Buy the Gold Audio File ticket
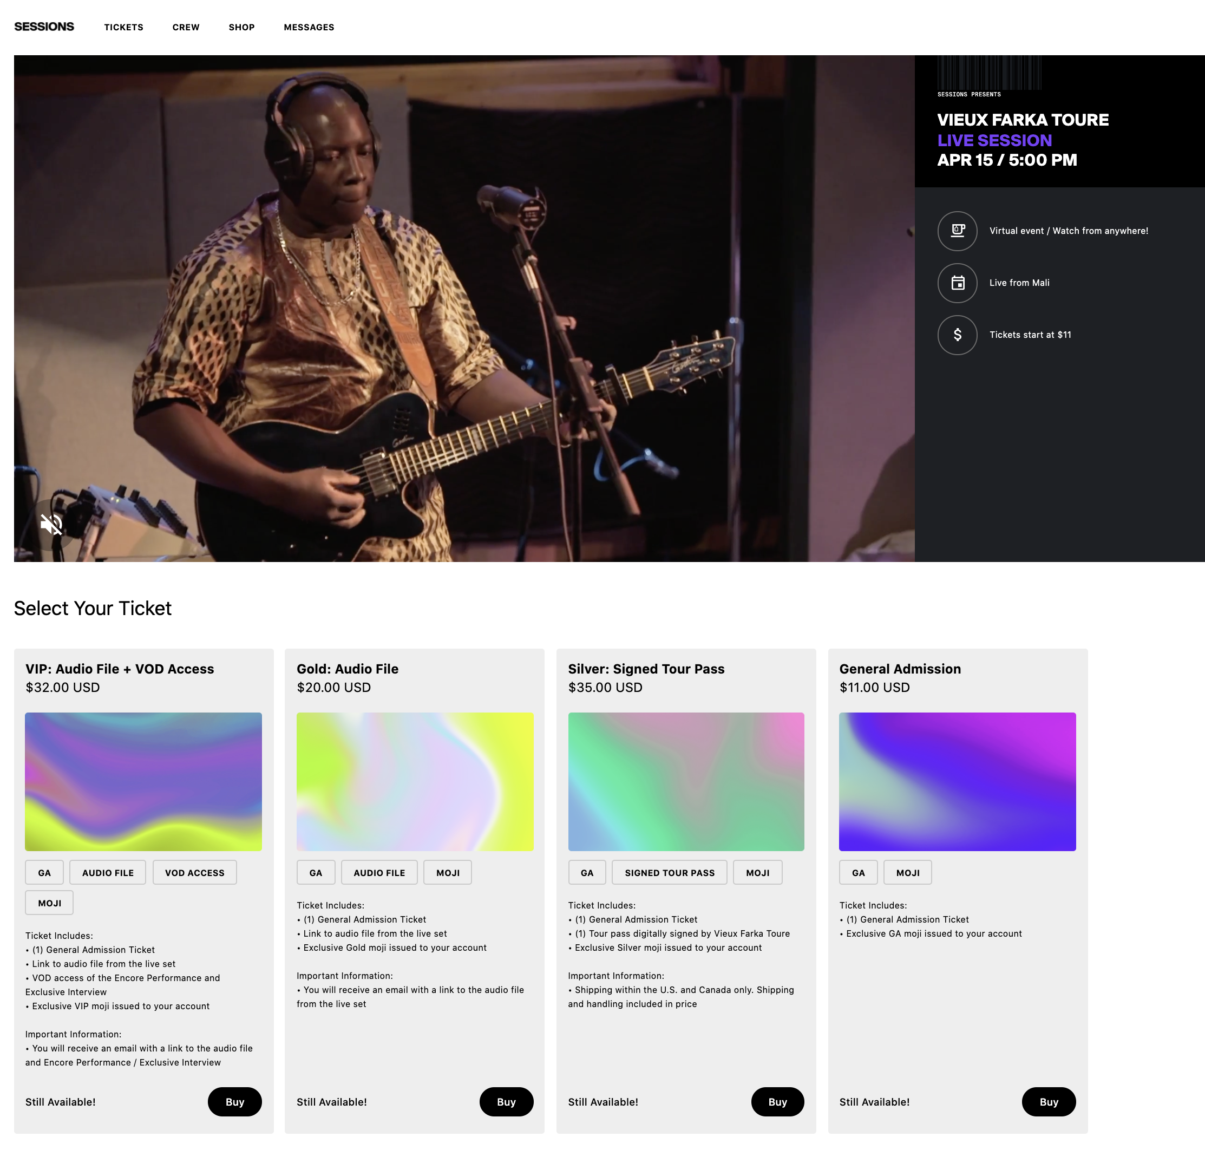 (x=506, y=1101)
